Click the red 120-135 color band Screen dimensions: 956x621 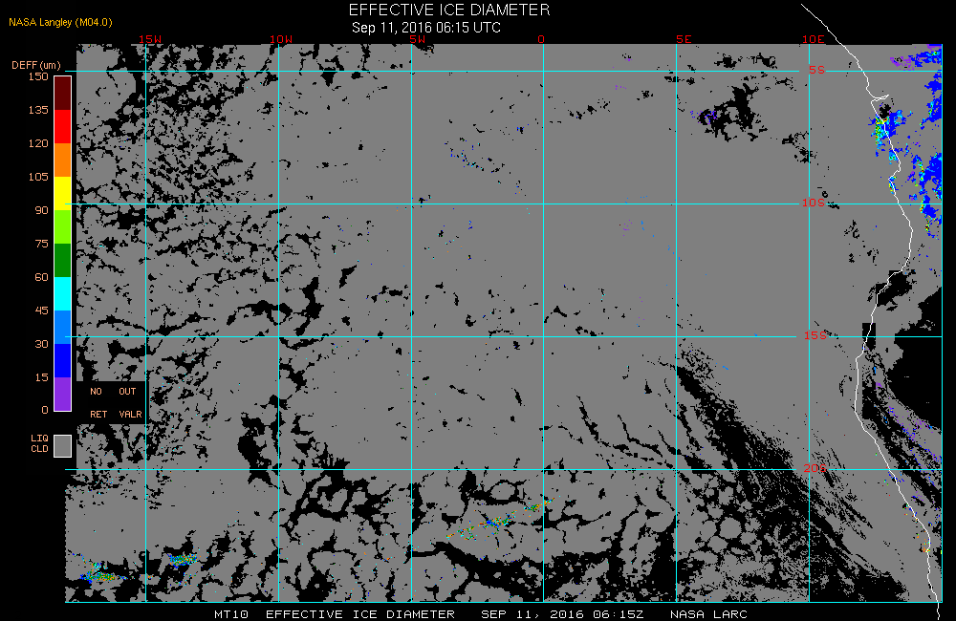(x=63, y=126)
